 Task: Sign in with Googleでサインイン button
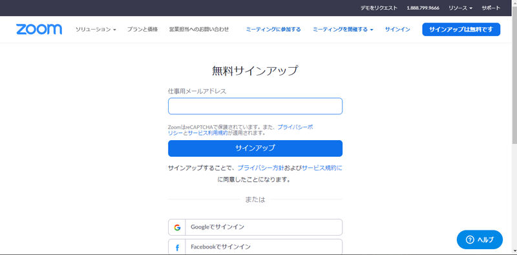[255, 227]
